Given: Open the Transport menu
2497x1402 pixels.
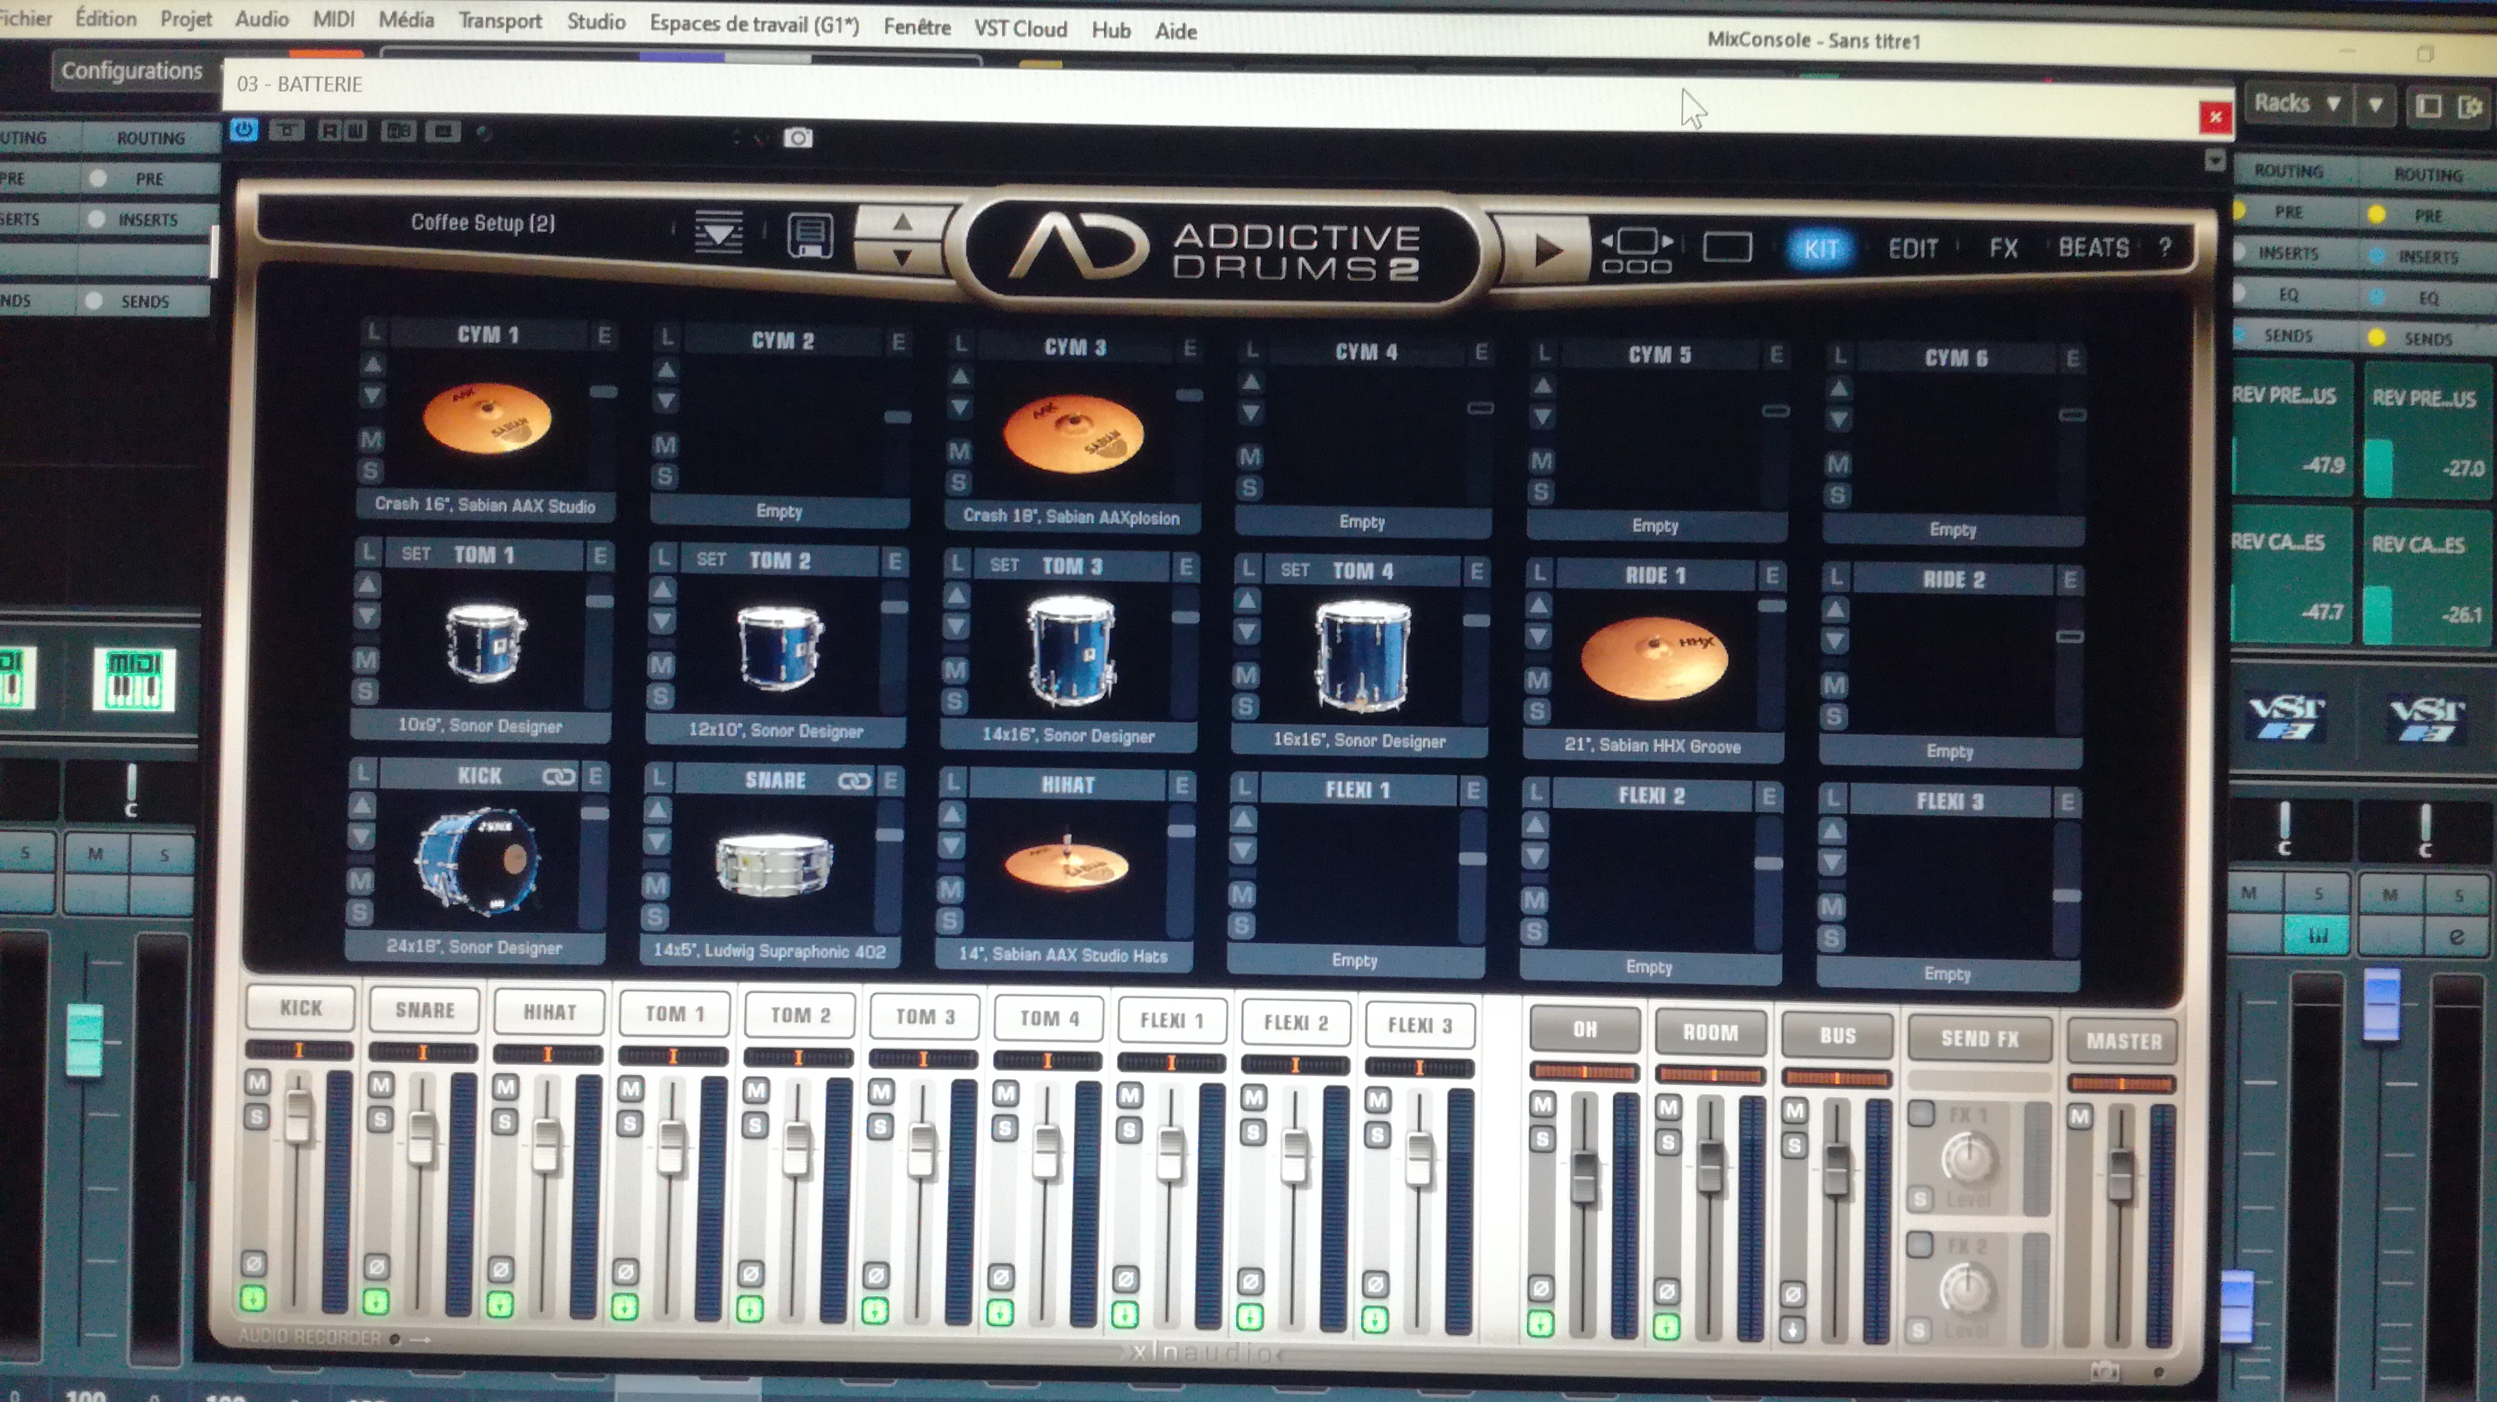Looking at the screenshot, I should pos(499,20).
